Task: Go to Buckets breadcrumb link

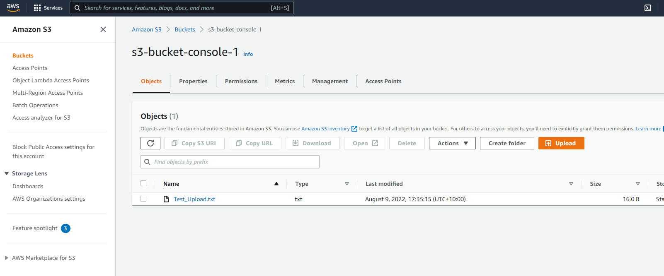Action: tap(185, 29)
